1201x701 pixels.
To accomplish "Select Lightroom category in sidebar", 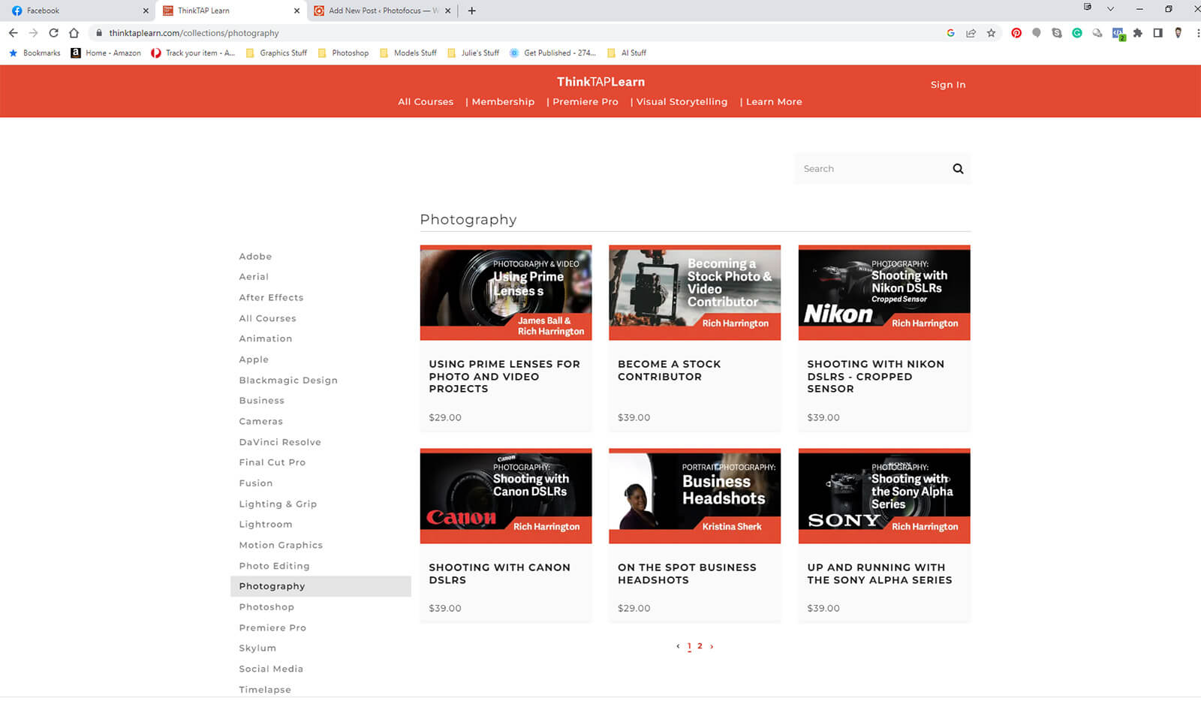I will point(266,525).
